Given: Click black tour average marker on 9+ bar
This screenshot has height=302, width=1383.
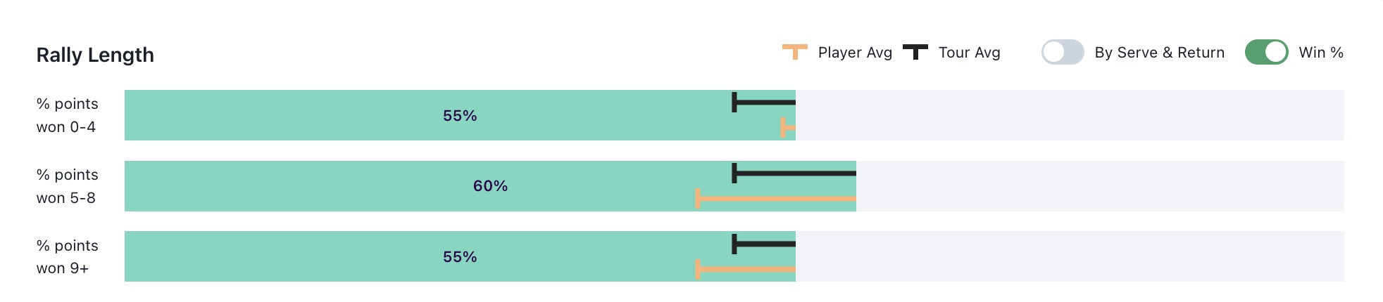Looking at the screenshot, I should (734, 244).
